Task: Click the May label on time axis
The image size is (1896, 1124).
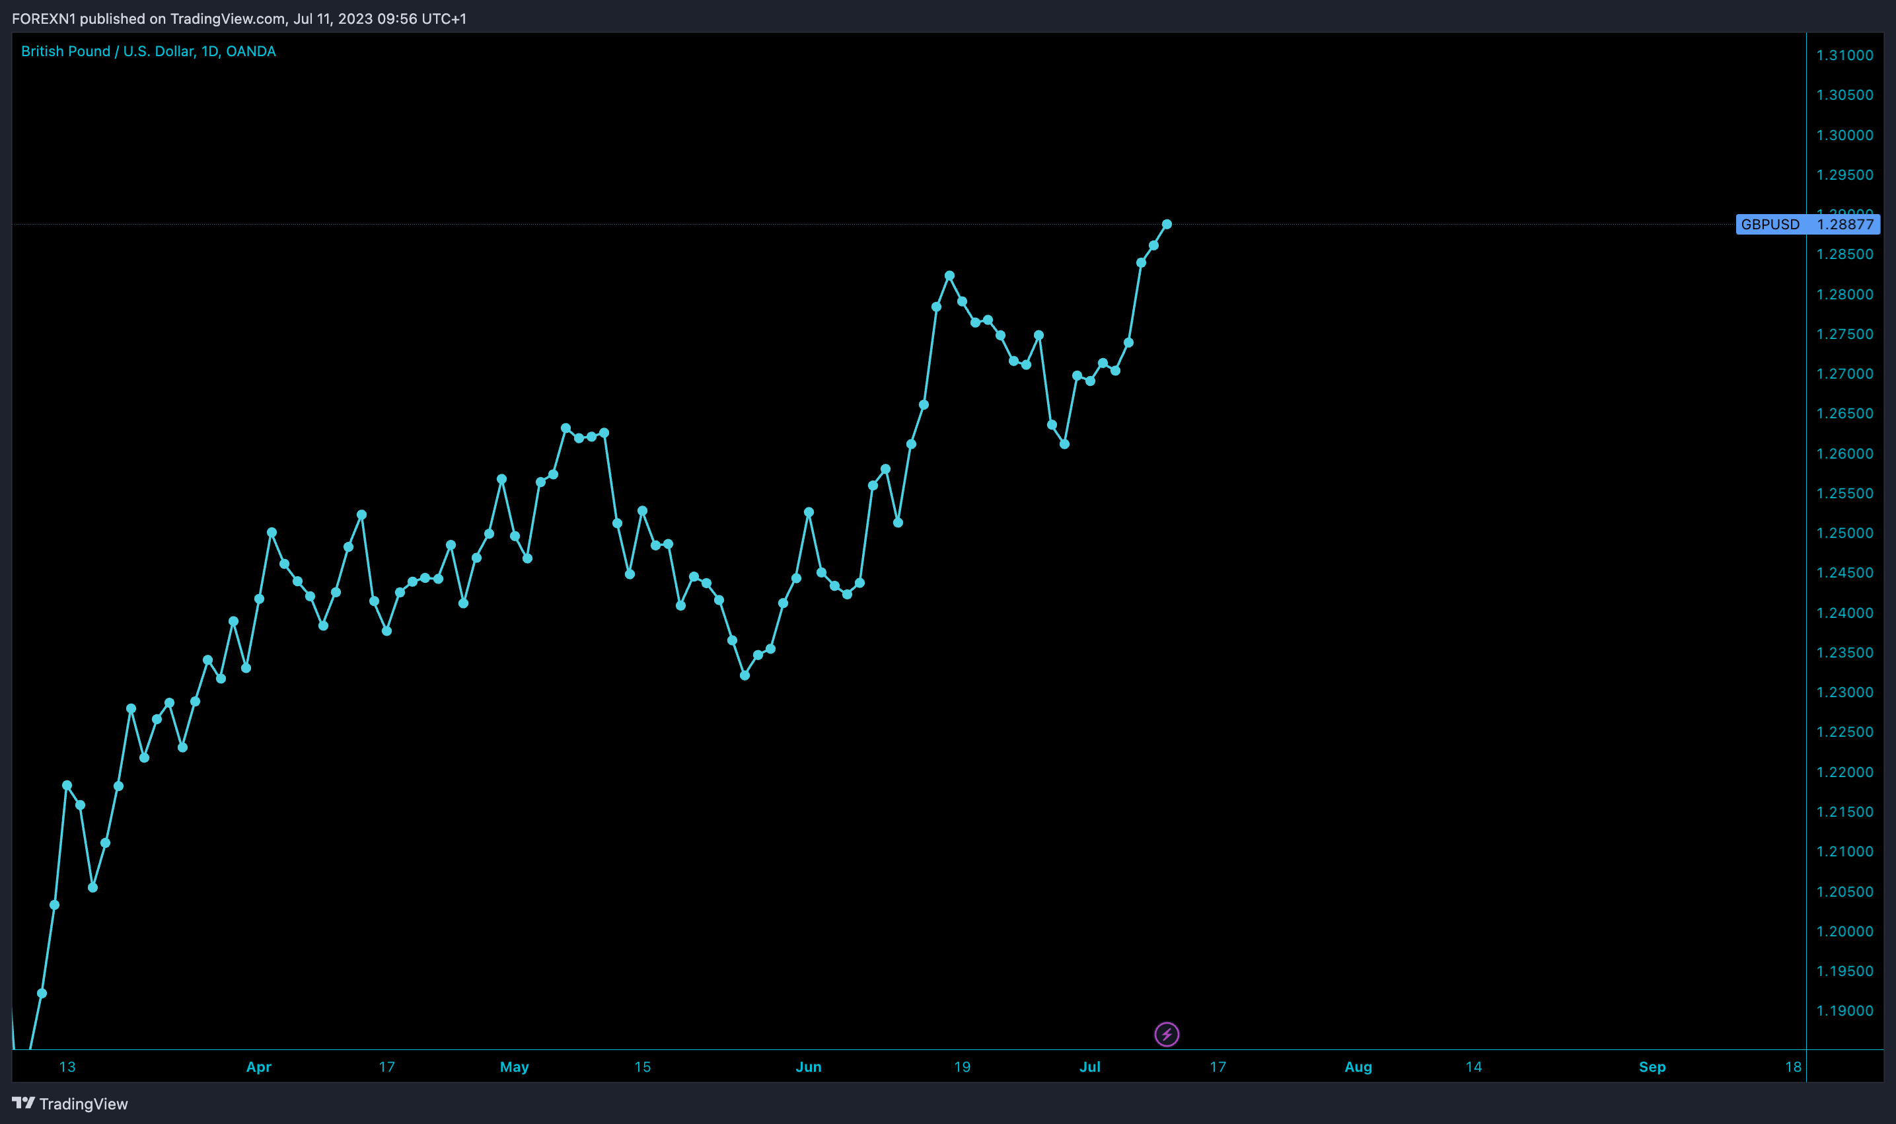Action: point(514,1067)
